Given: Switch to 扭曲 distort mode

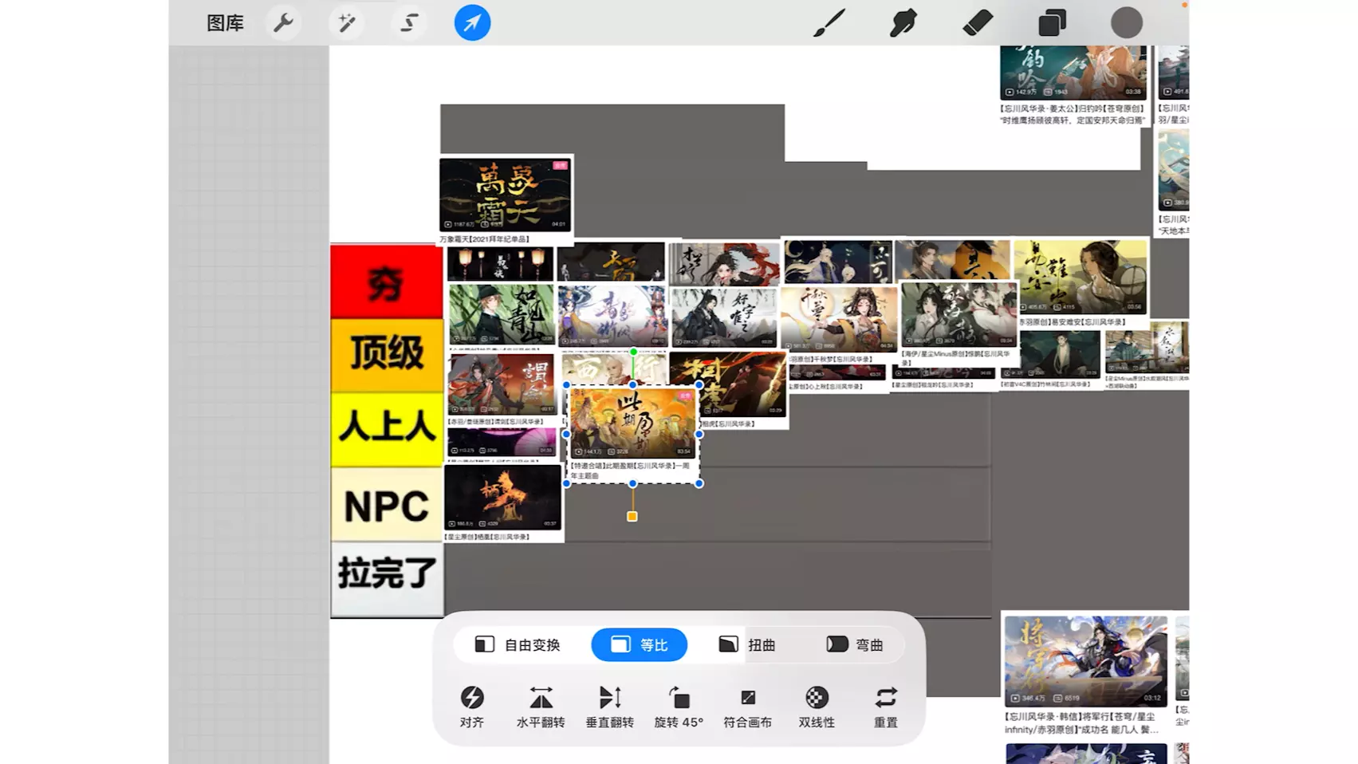Looking at the screenshot, I should (x=746, y=644).
